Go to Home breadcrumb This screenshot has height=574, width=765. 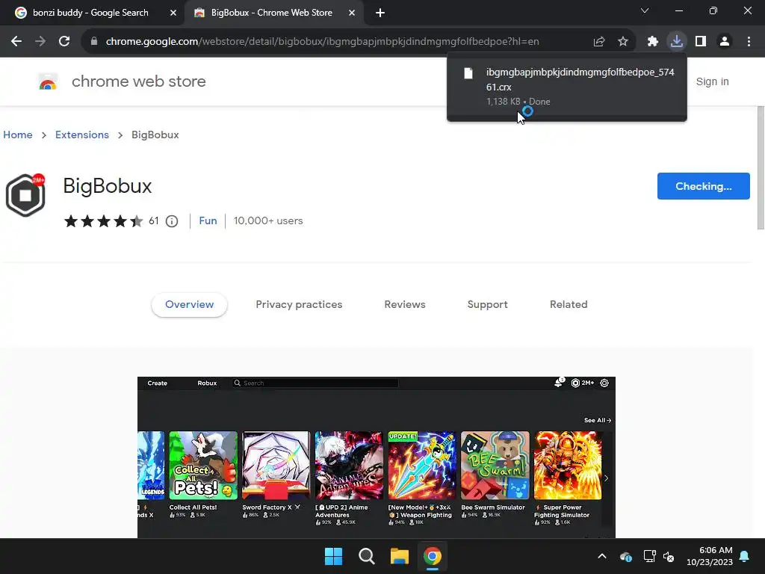coord(18,135)
